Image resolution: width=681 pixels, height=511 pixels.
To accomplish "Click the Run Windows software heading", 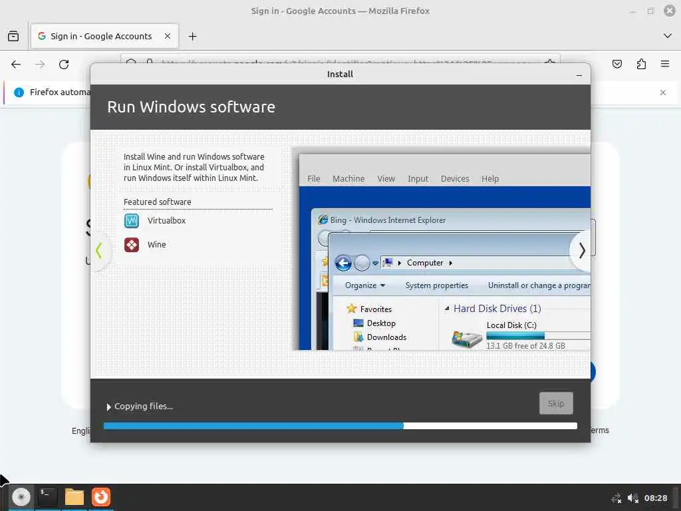I will [191, 107].
